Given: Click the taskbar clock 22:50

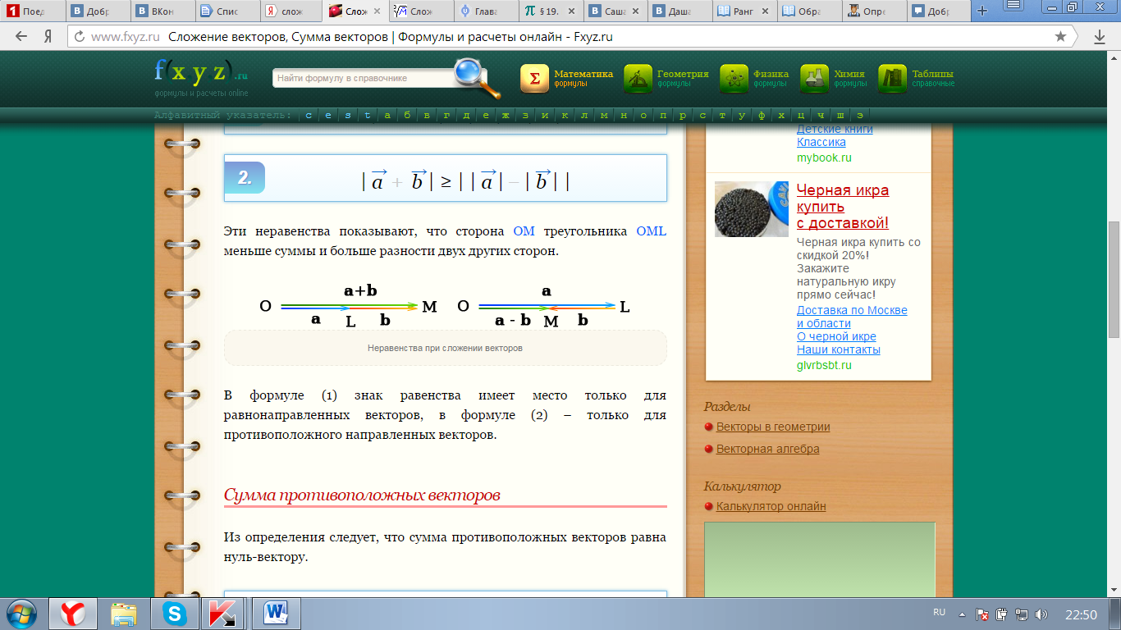Looking at the screenshot, I should (x=1081, y=614).
